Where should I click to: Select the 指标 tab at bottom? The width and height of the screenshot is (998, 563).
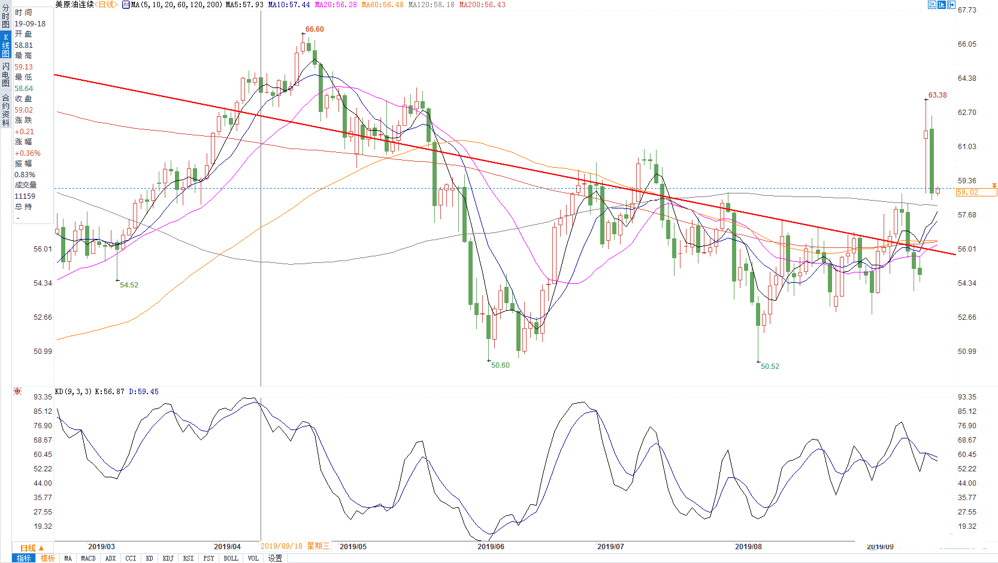click(24, 558)
